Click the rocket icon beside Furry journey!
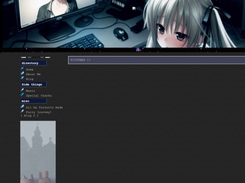 pyautogui.click(x=22, y=111)
